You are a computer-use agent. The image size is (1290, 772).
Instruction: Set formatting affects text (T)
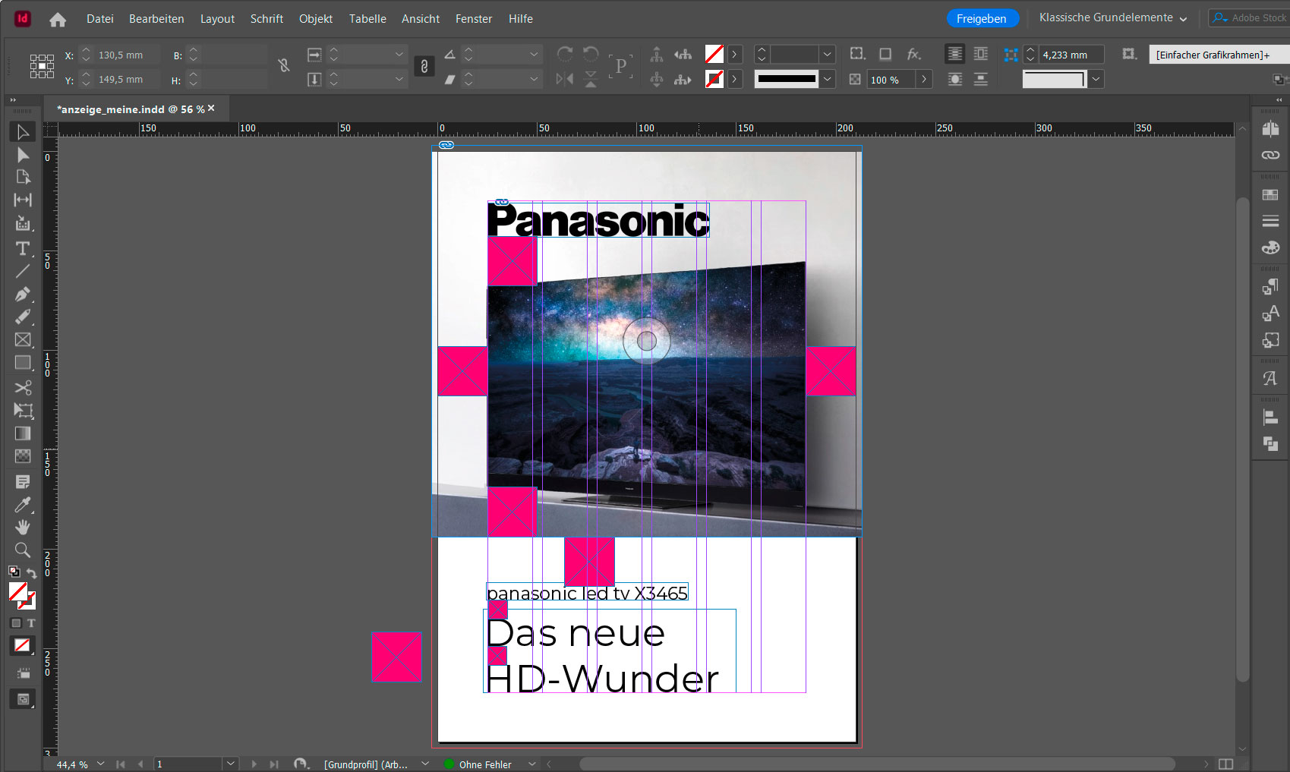pyautogui.click(x=31, y=623)
